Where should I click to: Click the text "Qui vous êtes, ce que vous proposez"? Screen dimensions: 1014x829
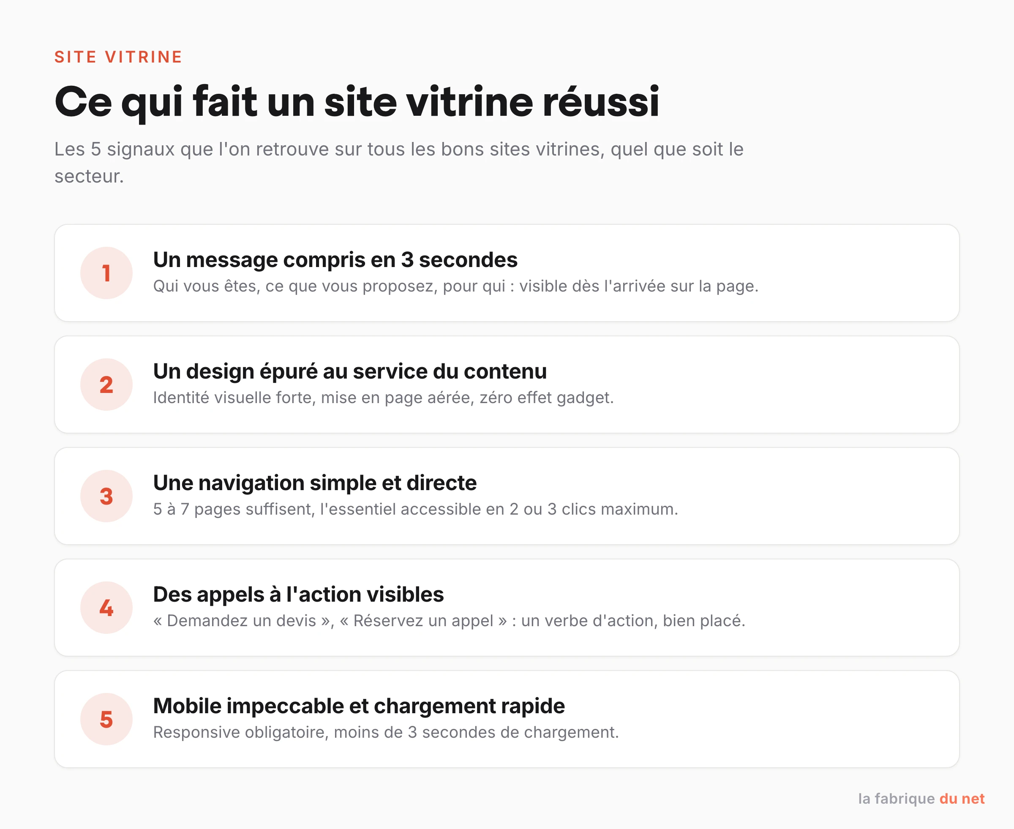(295, 286)
